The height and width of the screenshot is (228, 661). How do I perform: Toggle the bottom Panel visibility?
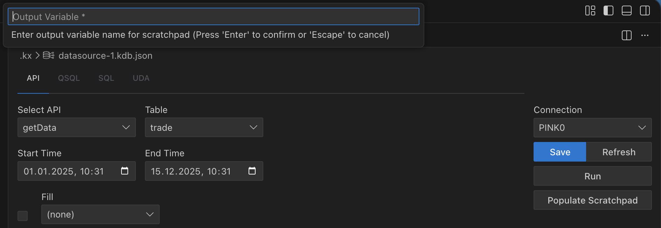[x=627, y=11]
